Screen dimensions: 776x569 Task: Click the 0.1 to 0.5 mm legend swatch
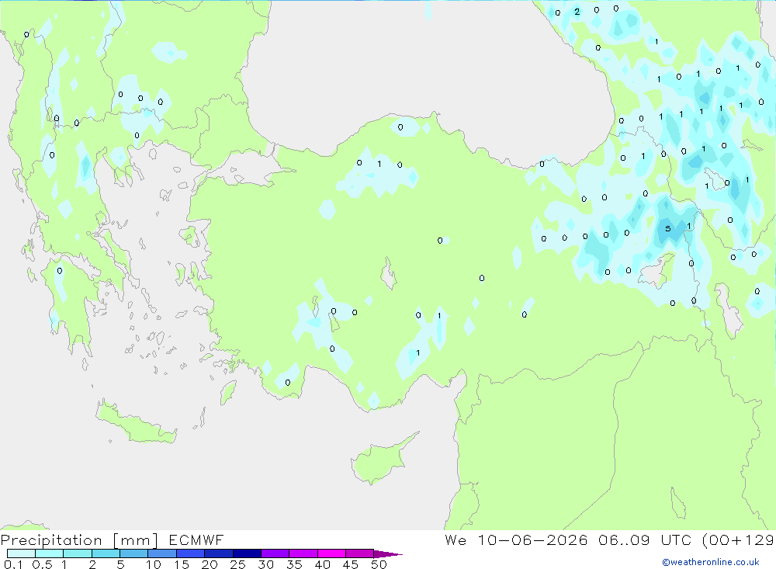[21, 553]
